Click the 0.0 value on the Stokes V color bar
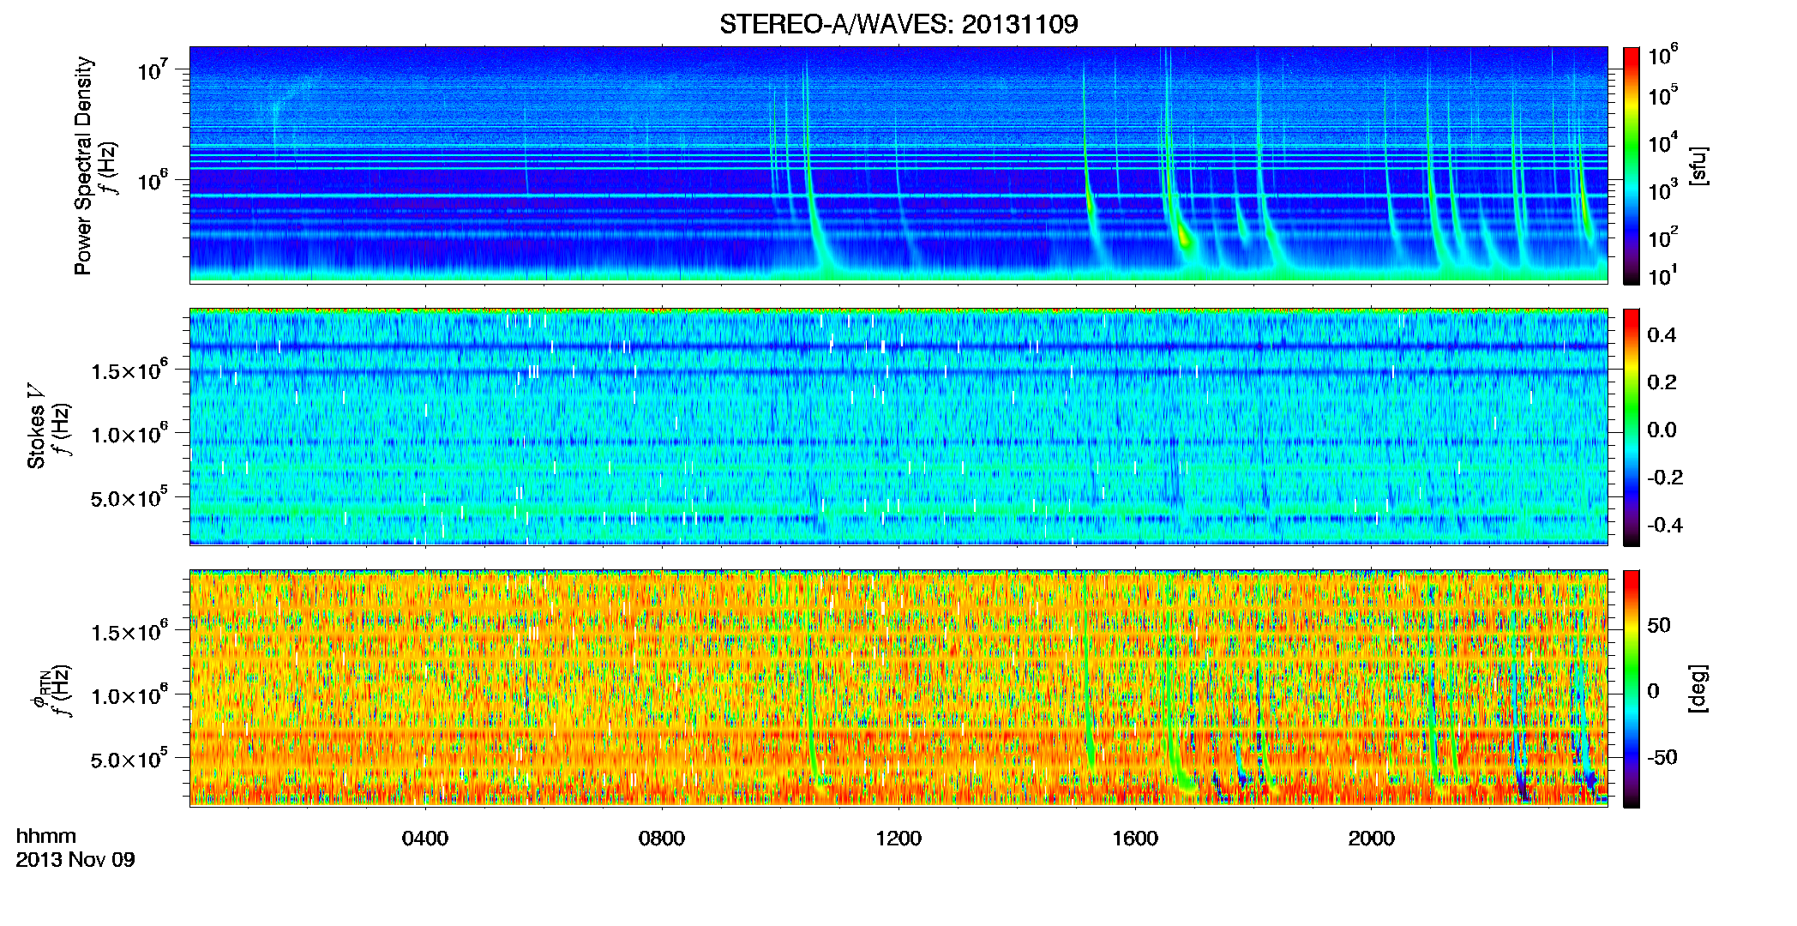Viewport: 1797px width, 926px height. pos(1662,430)
